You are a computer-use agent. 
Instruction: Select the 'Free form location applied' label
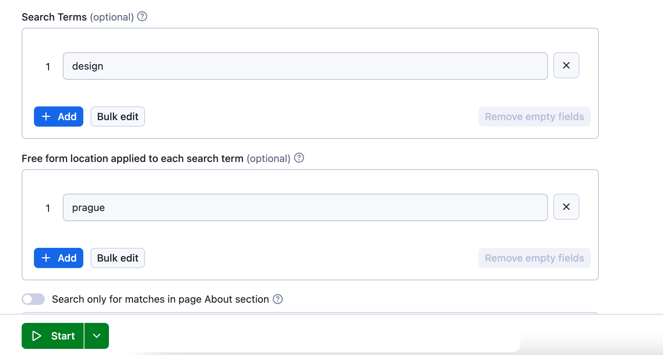click(x=132, y=158)
